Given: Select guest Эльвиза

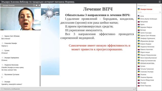Looking at the screenshot, I should 143,75.
